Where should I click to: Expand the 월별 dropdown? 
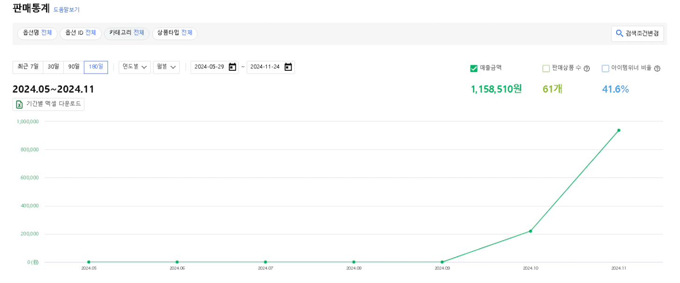(166, 67)
